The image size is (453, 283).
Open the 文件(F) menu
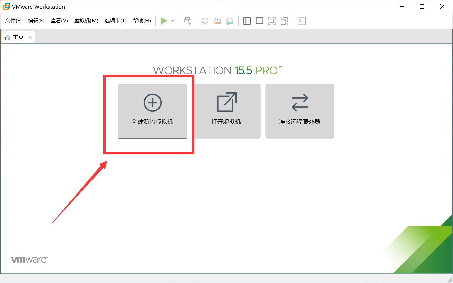pos(13,21)
